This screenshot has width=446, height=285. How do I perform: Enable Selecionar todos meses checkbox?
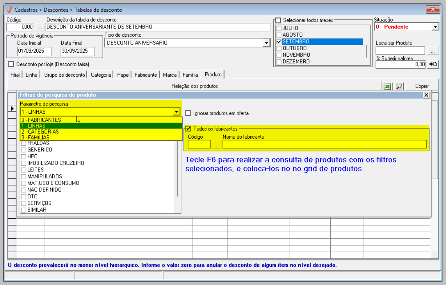click(278, 21)
